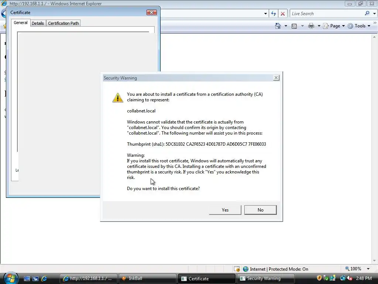Click the 2:48 PM system clock
This screenshot has width=378, height=284.
click(364, 278)
